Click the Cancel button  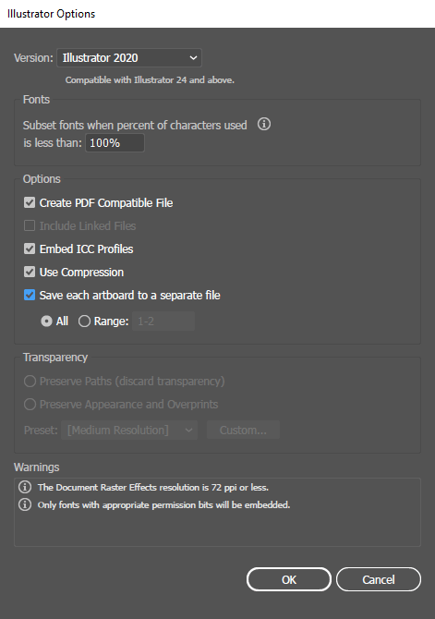point(379,579)
